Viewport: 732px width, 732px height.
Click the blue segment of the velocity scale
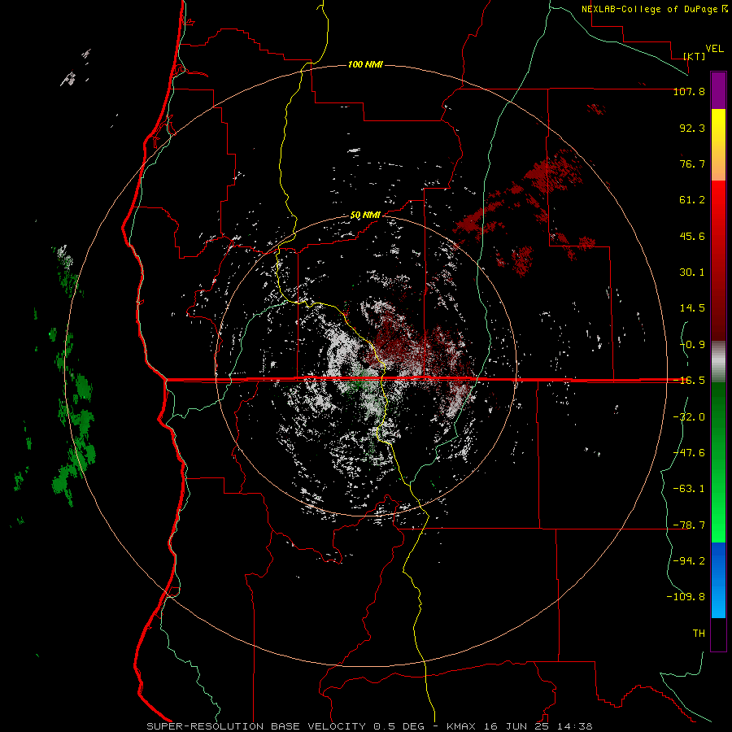(718, 580)
